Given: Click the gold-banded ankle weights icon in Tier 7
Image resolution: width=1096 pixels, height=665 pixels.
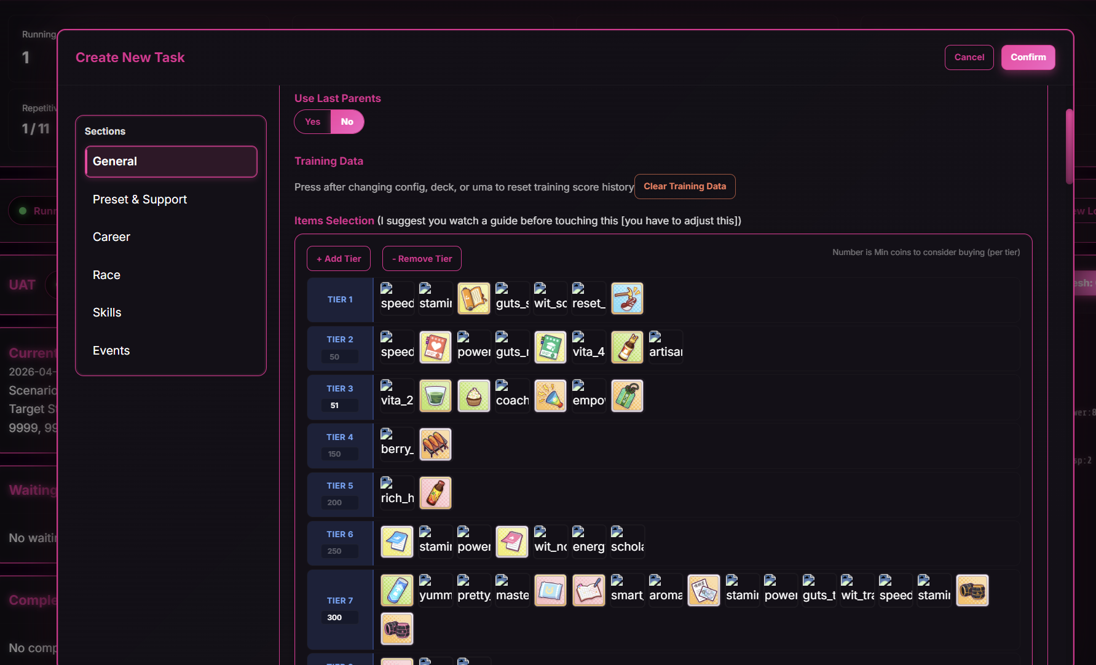Looking at the screenshot, I should point(972,591).
